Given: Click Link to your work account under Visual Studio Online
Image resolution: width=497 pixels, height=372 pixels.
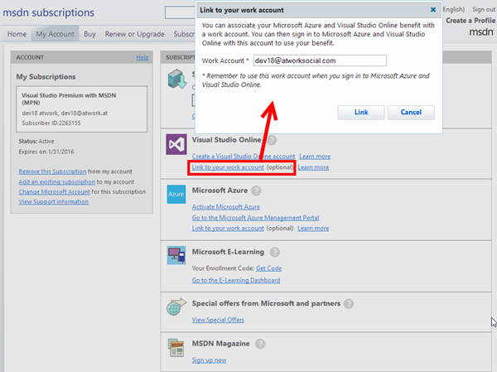Looking at the screenshot, I should click(x=228, y=167).
